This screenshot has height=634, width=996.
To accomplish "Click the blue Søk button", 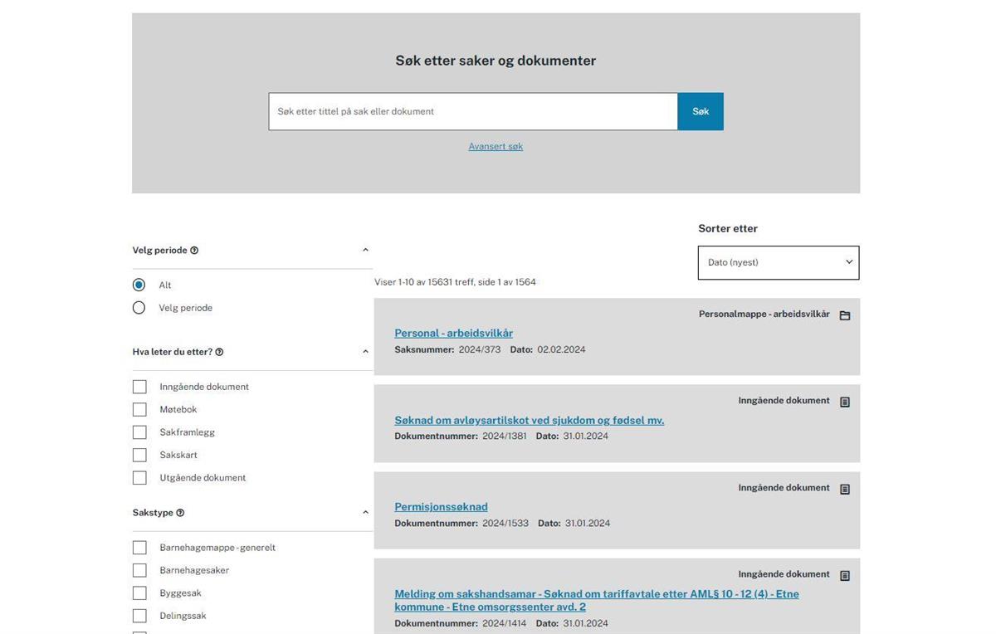I will pyautogui.click(x=701, y=111).
